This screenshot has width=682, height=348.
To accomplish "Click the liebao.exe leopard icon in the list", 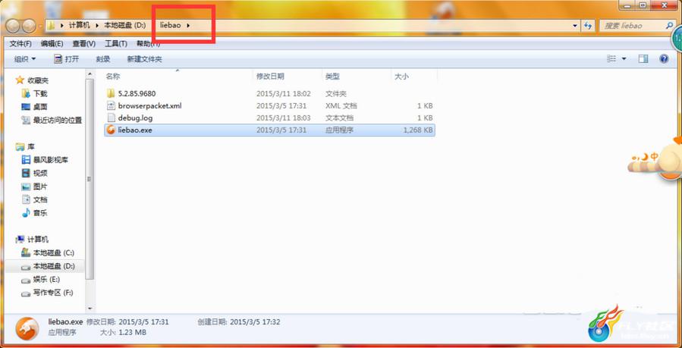I will click(111, 130).
